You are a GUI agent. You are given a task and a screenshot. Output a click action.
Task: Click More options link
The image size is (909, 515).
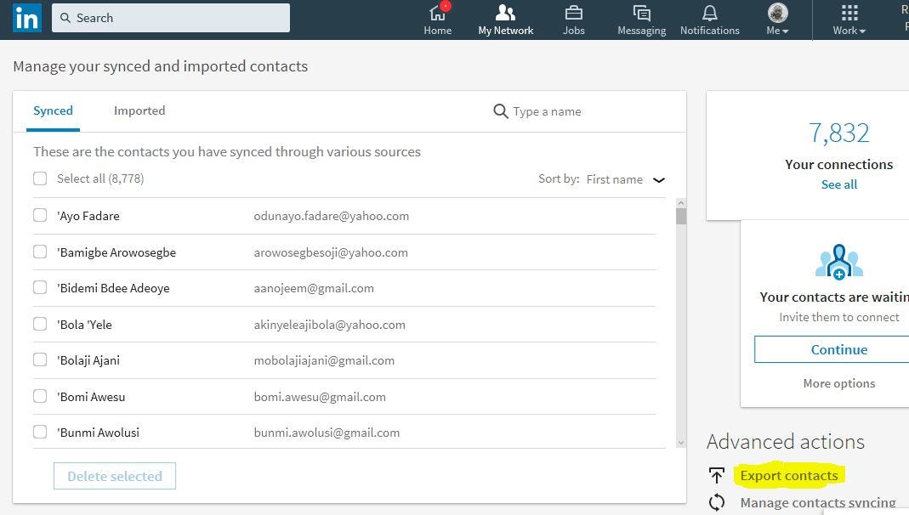pyautogui.click(x=839, y=383)
